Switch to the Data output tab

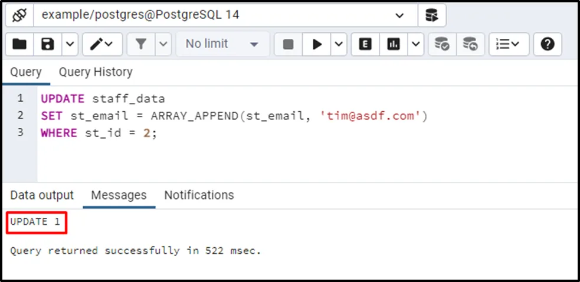click(42, 195)
